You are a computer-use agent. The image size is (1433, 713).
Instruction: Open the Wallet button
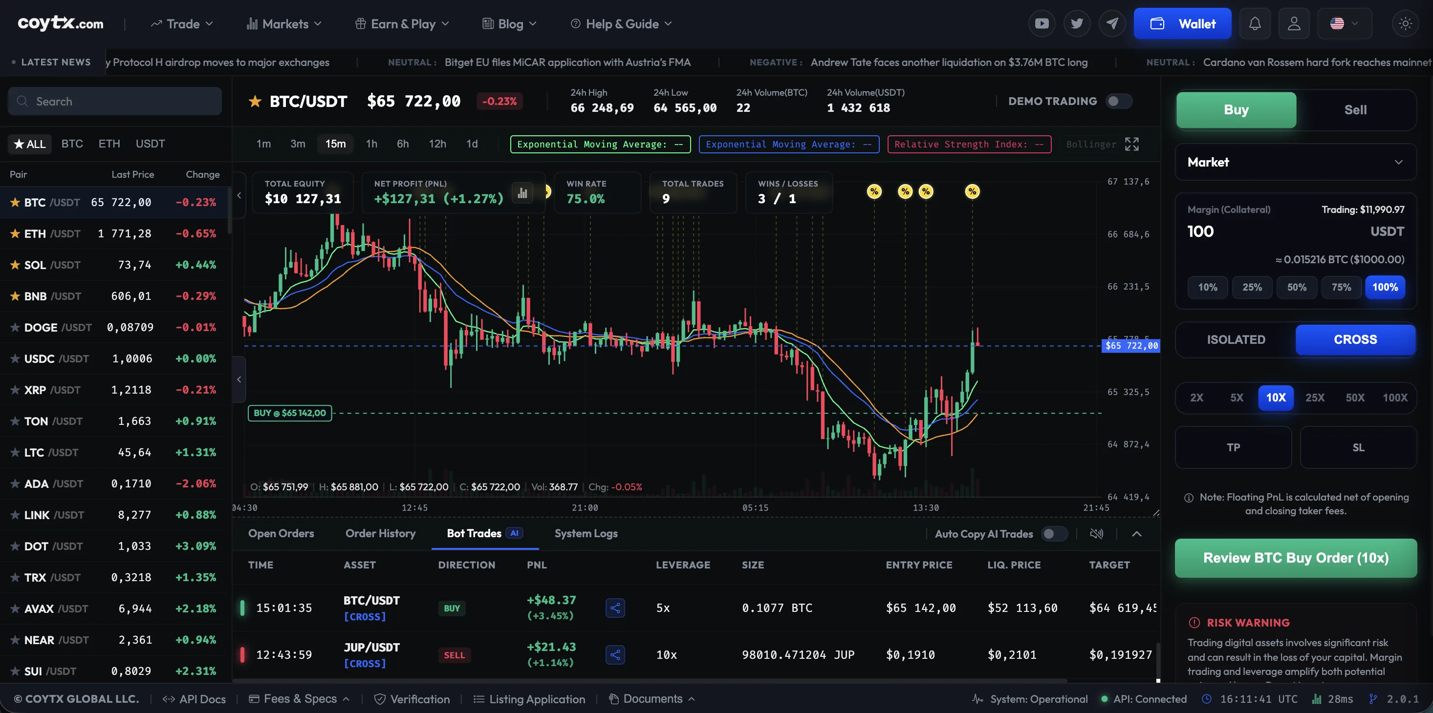1182,23
